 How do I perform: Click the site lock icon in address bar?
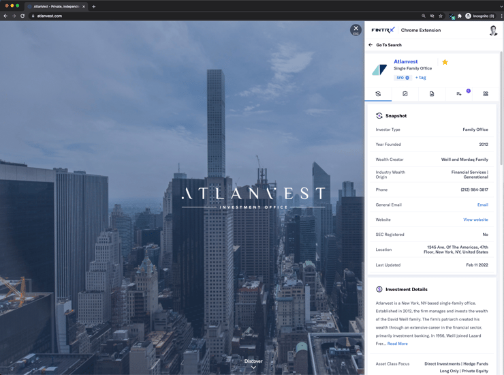point(33,16)
